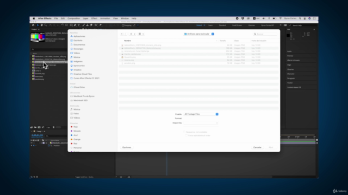348x195 pixels.
Task: Open the Default workspace menu icon
Action: [204, 25]
